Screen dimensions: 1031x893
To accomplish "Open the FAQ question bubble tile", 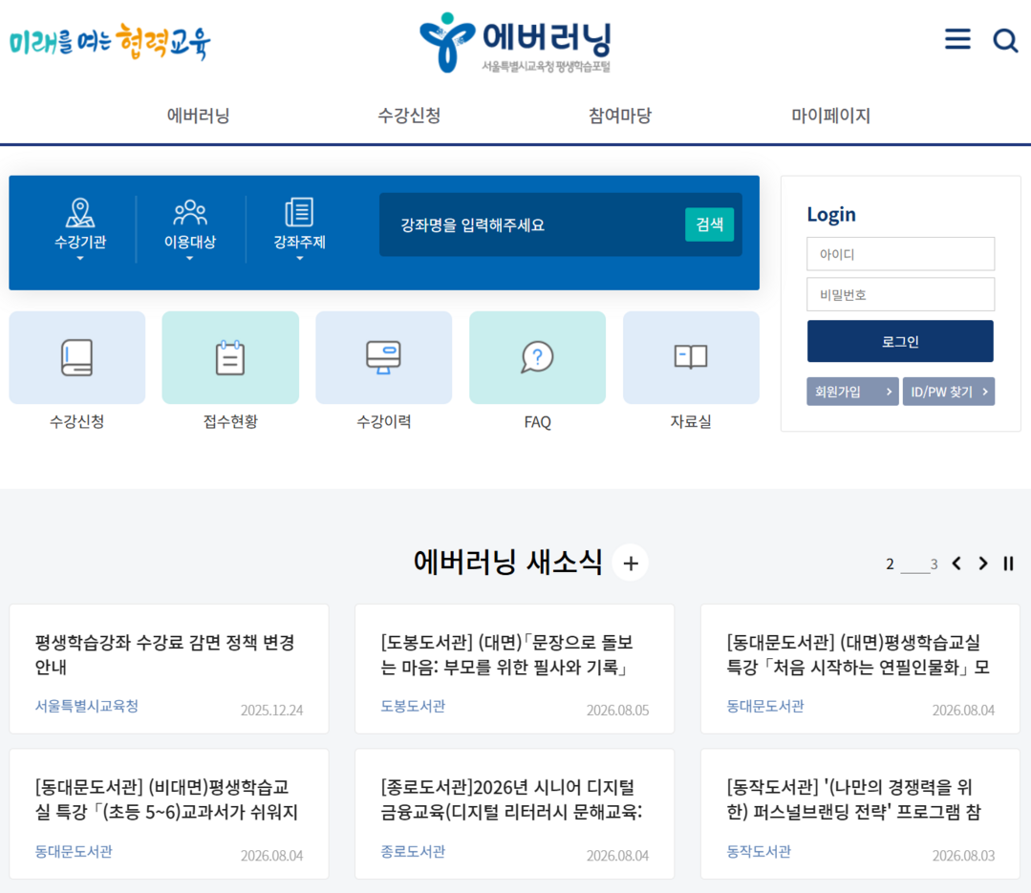I will coord(537,357).
